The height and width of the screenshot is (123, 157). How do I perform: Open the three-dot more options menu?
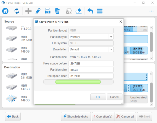[x=152, y=11]
